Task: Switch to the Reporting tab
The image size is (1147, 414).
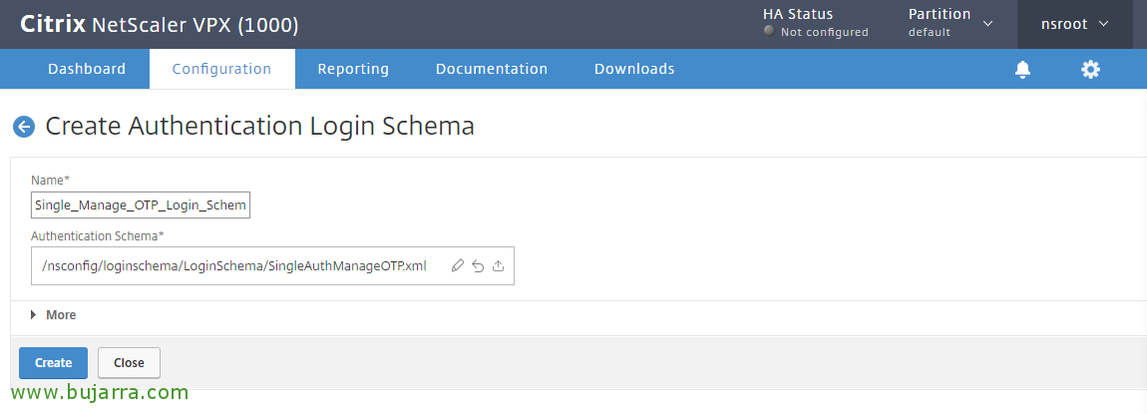Action: coord(353,69)
